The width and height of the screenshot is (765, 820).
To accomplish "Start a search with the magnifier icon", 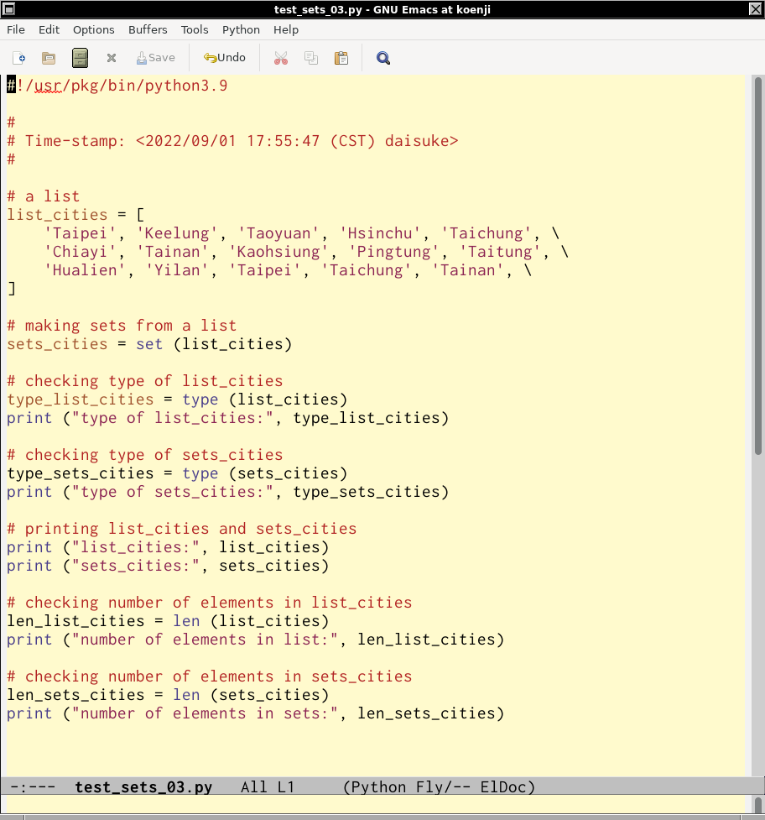I will point(383,58).
